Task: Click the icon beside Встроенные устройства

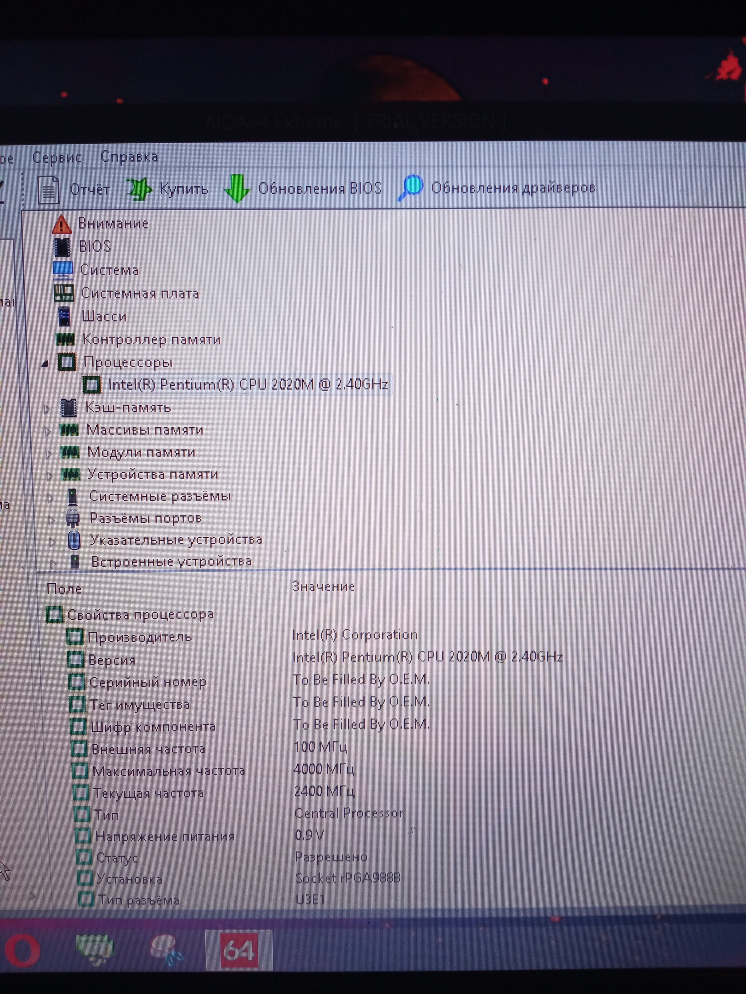Action: pos(75,561)
